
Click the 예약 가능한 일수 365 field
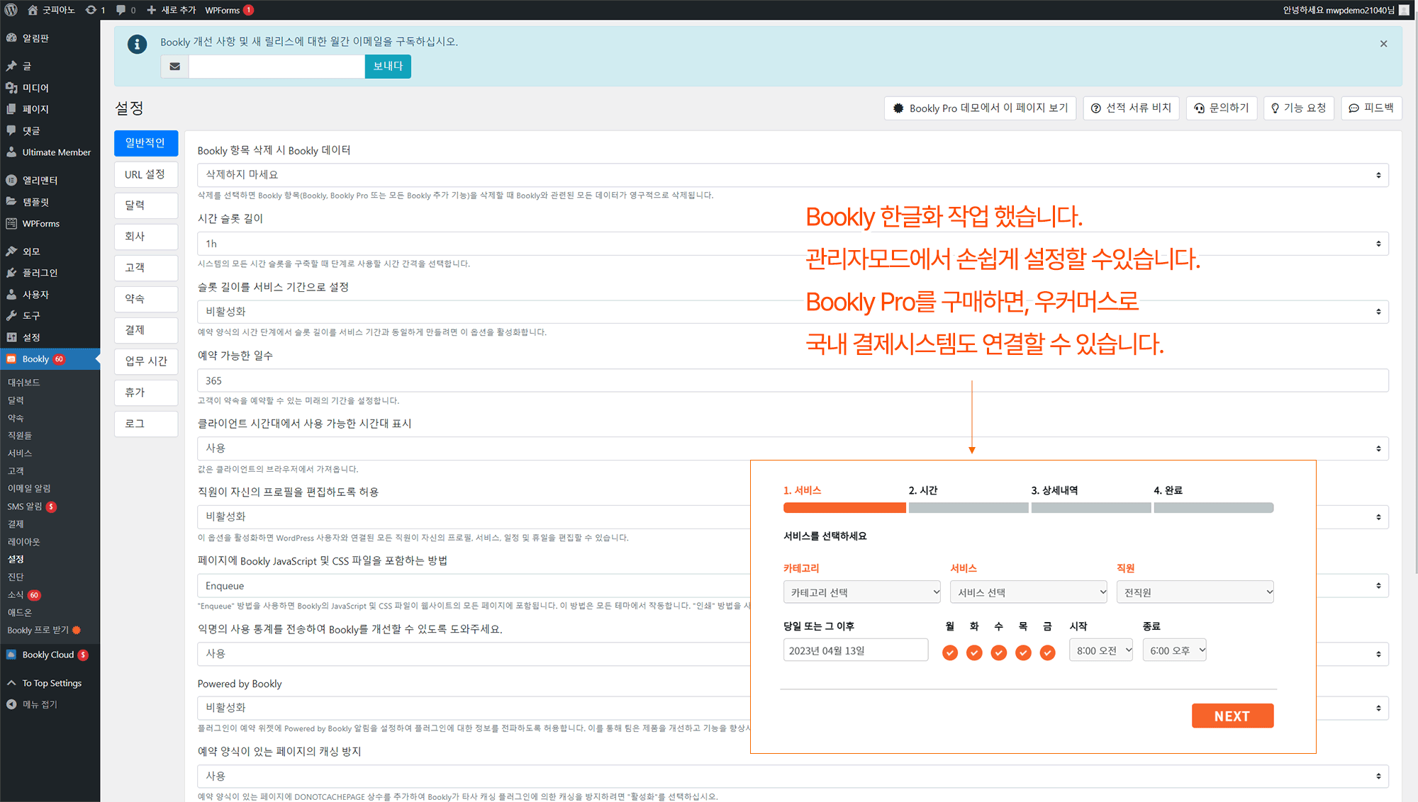pyautogui.click(x=793, y=380)
